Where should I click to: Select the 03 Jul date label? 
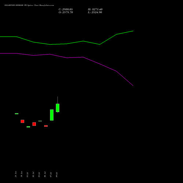pos(39,175)
